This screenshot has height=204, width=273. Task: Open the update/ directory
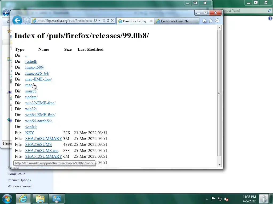[x=31, y=97]
